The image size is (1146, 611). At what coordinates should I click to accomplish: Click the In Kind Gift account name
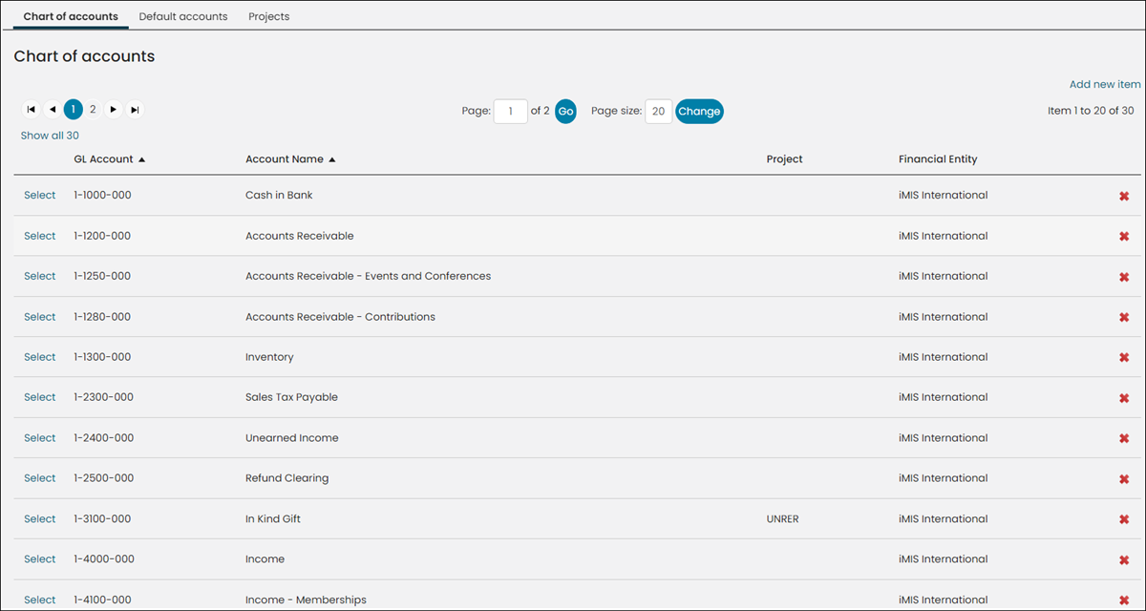pyautogui.click(x=273, y=519)
